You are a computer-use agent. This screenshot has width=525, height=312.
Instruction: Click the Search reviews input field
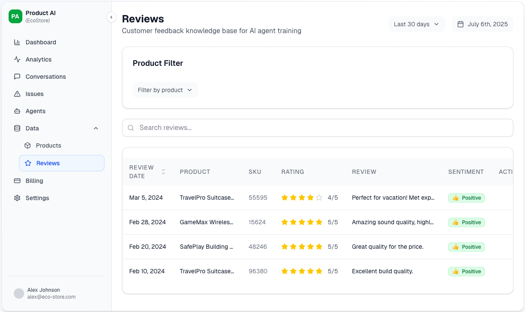tap(301, 128)
